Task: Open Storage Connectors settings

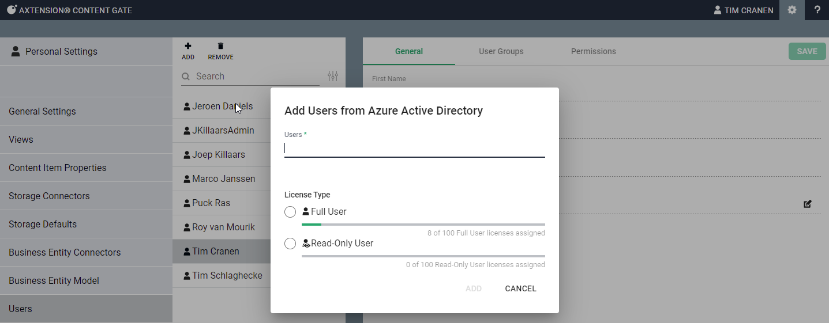Action: pyautogui.click(x=49, y=196)
